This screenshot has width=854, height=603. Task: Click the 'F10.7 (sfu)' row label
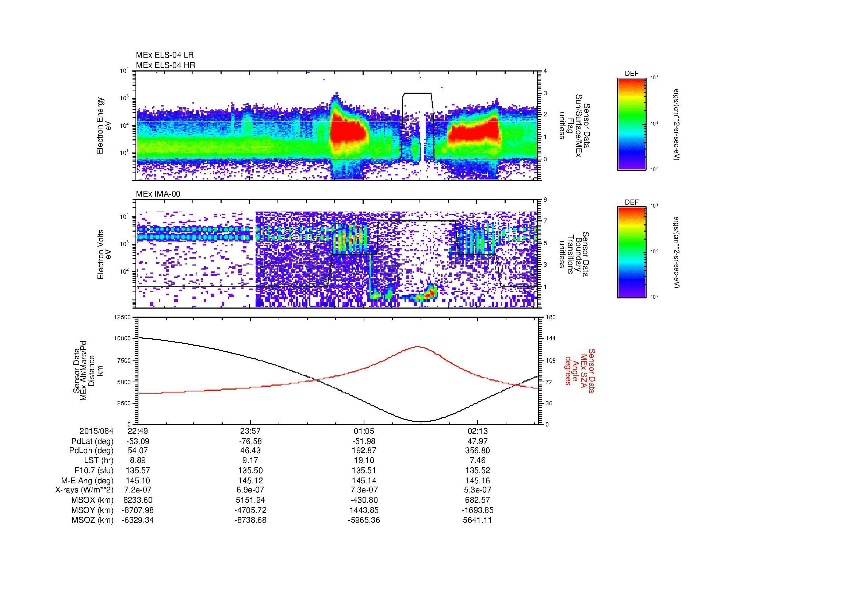[94, 471]
